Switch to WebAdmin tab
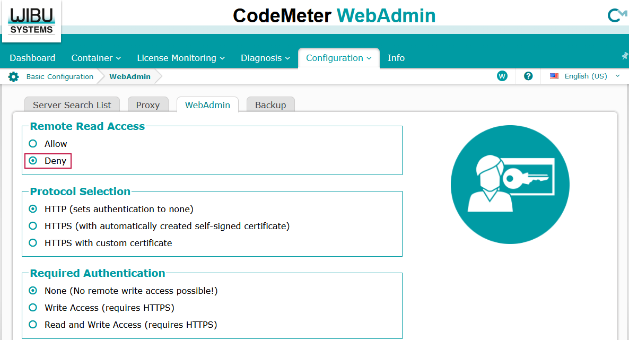Viewport: 629px width, 340px height. pos(207,105)
